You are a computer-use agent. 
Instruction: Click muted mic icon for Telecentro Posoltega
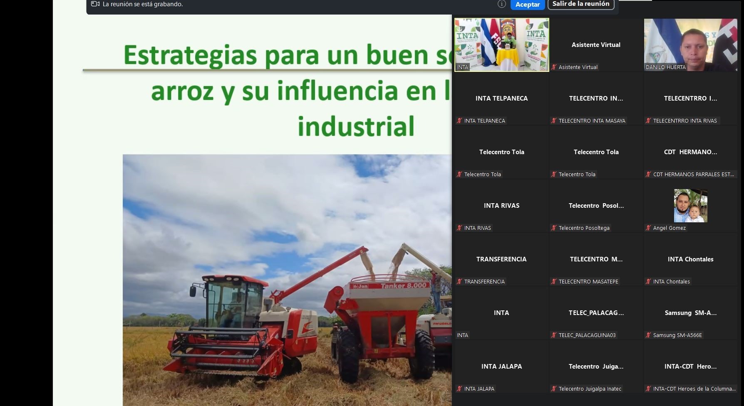(x=554, y=228)
